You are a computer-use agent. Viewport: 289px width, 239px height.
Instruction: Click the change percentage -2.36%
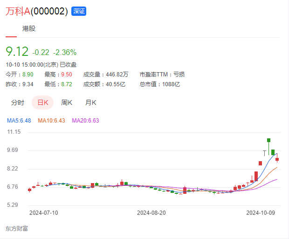(65, 53)
